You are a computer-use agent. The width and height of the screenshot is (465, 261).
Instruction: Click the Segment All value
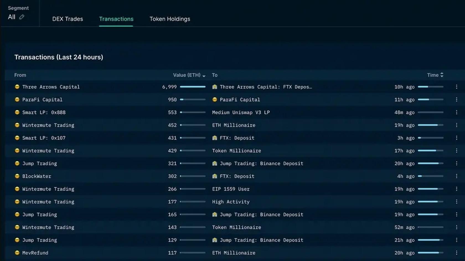click(12, 17)
